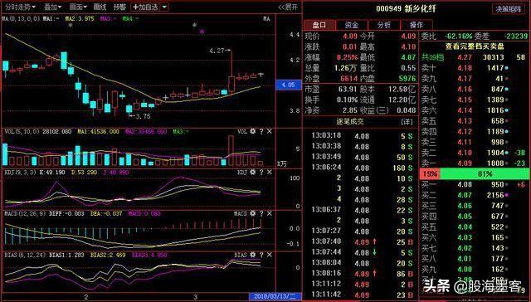Select 卖五 row at 4.13
This screenshot has height=302, width=531.
click(475, 121)
